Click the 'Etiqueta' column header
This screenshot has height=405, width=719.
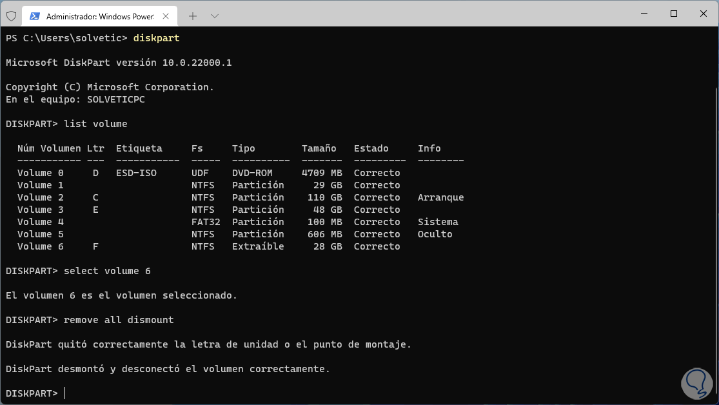139,148
